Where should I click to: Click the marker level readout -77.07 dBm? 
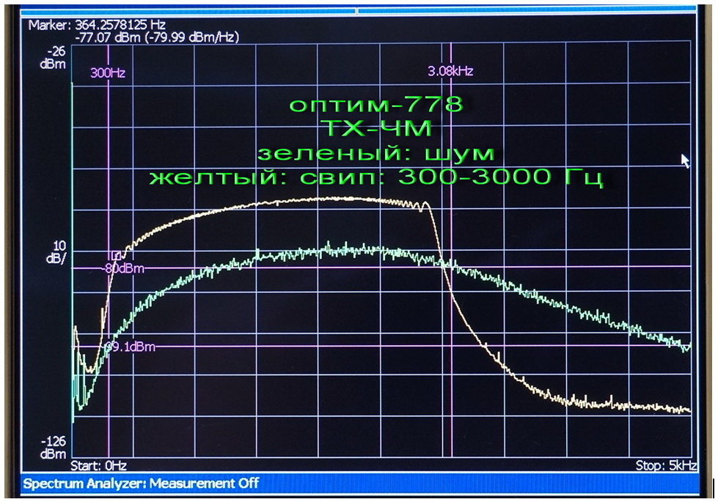[108, 37]
